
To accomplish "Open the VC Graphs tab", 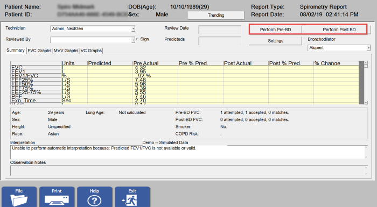I will click(91, 51).
